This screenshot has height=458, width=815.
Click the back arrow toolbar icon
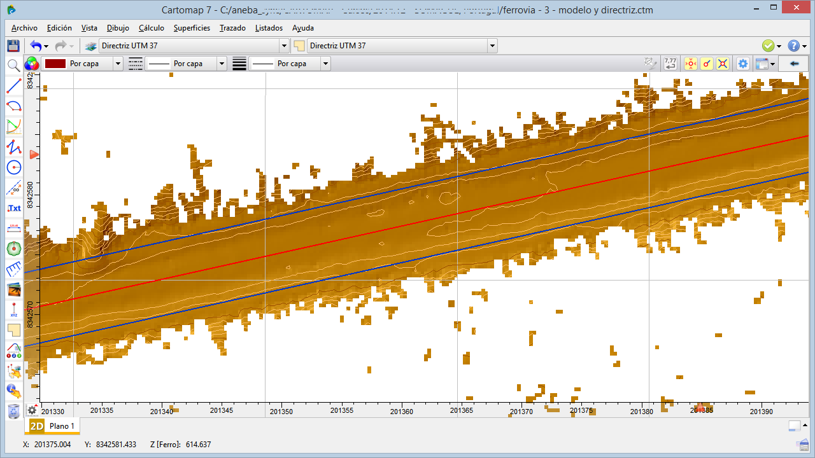pos(794,63)
